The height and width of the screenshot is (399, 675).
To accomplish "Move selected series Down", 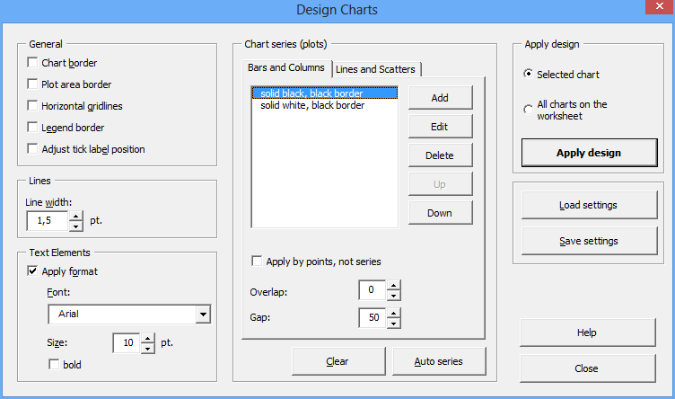I will pyautogui.click(x=440, y=213).
